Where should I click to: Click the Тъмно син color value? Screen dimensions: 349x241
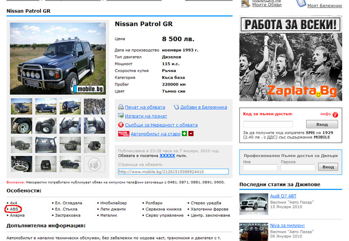(x=174, y=91)
